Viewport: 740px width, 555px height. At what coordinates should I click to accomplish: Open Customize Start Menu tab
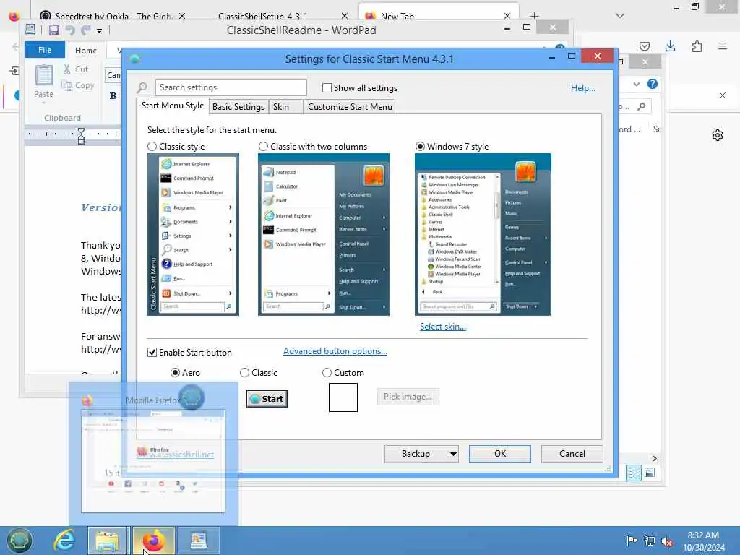click(350, 107)
